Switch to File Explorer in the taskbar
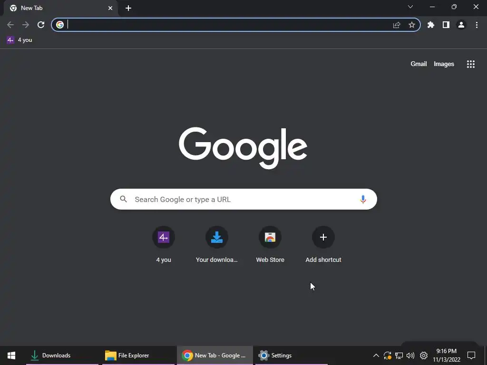Image resolution: width=487 pixels, height=365 pixels. pyautogui.click(x=138, y=355)
